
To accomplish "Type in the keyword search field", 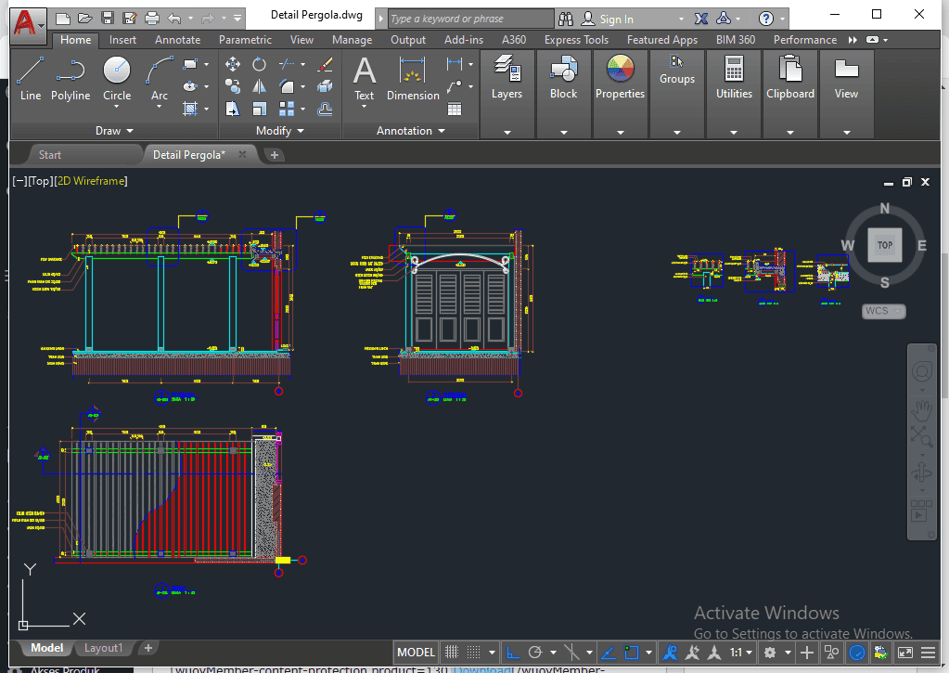I will pyautogui.click(x=468, y=19).
